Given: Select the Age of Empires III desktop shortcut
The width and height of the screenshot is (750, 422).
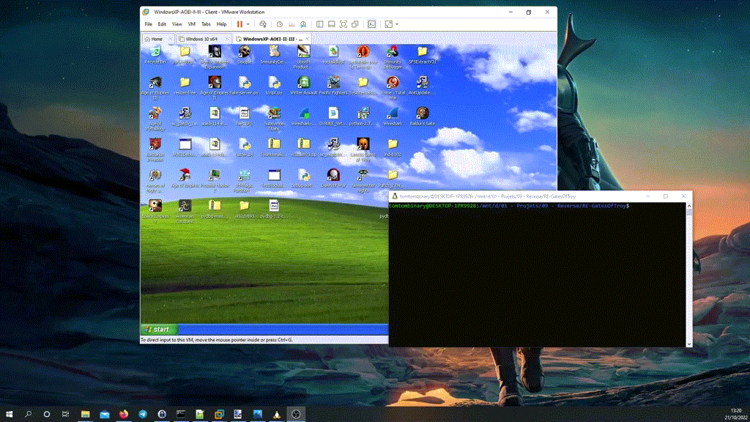Looking at the screenshot, I should (155, 88).
